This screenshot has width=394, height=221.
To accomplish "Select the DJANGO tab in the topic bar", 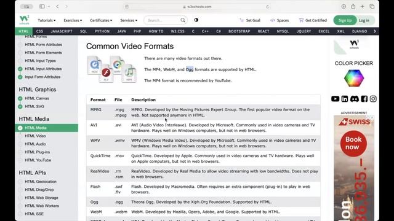I will click(x=360, y=31).
